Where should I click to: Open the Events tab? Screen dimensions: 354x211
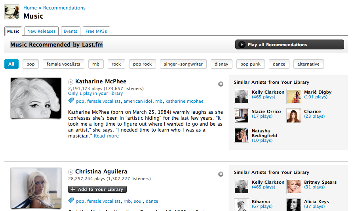pos(70,31)
